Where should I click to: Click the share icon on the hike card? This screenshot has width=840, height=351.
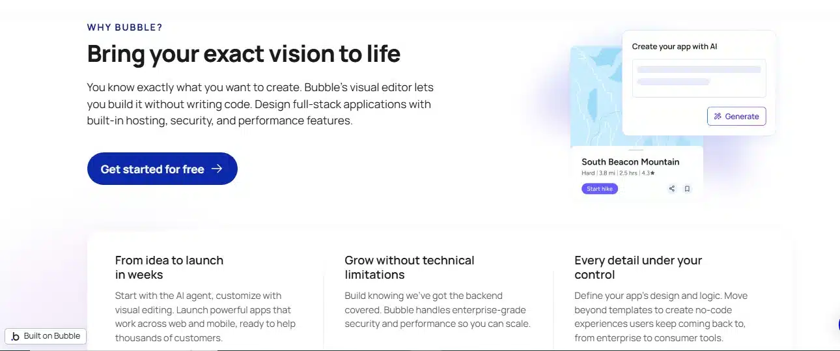click(x=672, y=189)
